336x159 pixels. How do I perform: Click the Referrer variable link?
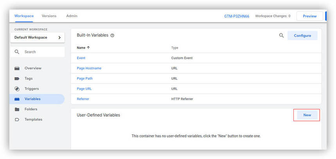point(83,99)
